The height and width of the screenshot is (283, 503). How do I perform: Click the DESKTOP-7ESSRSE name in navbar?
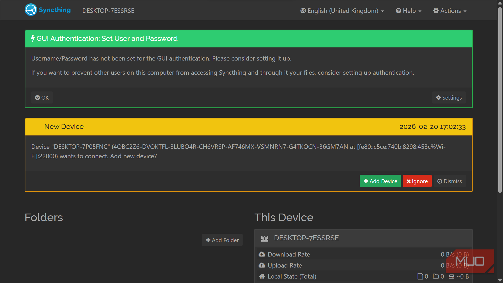pyautogui.click(x=108, y=11)
